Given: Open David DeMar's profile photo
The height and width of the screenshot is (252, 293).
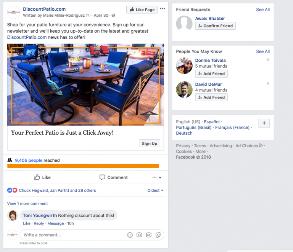Looking at the screenshot, I should click(184, 89).
